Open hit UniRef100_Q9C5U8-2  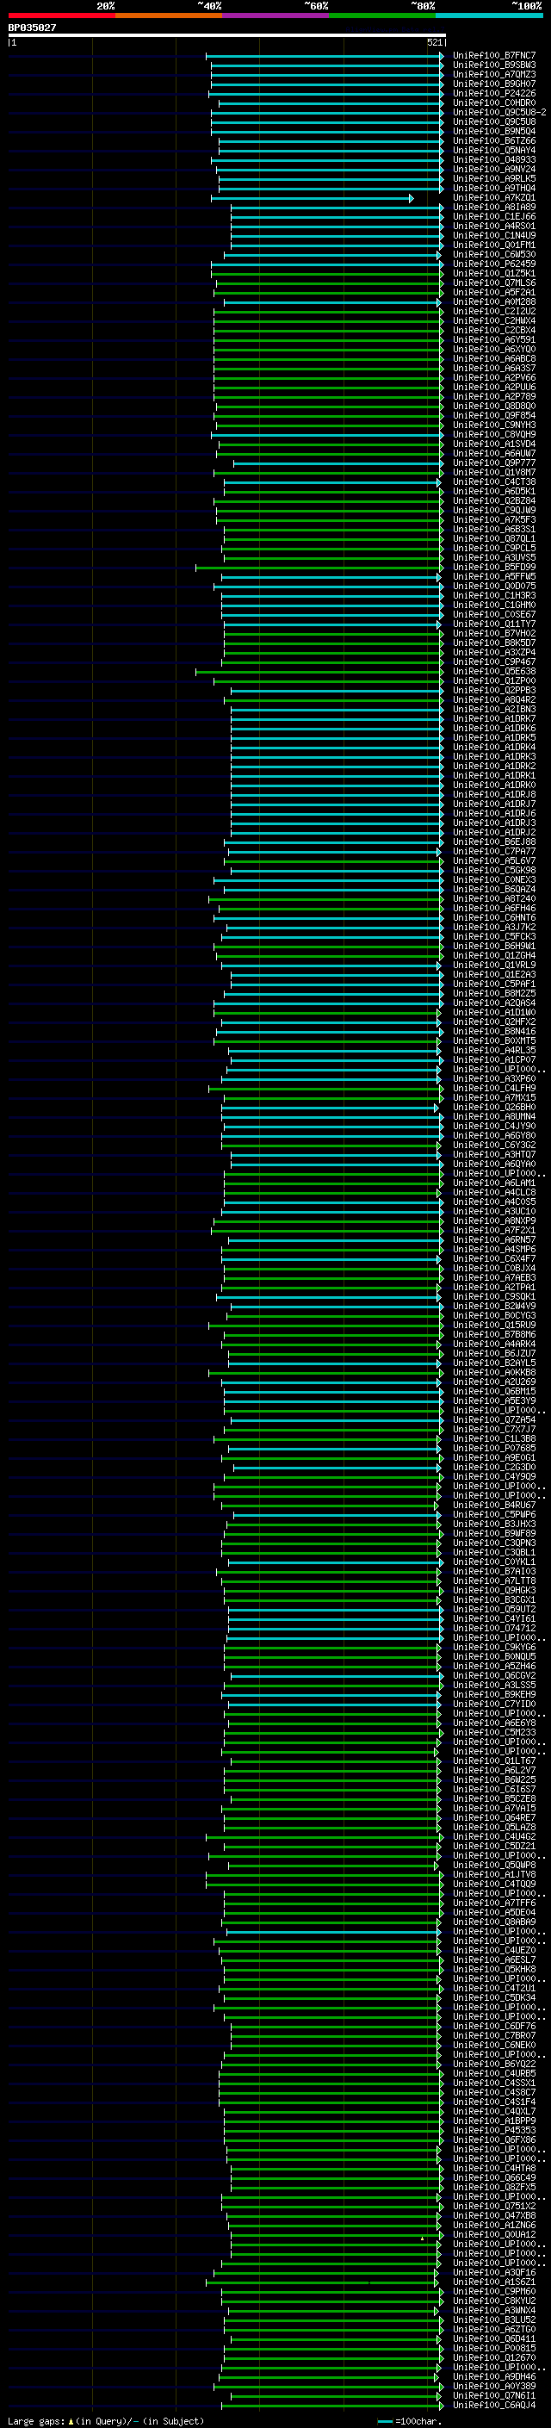coord(499,112)
